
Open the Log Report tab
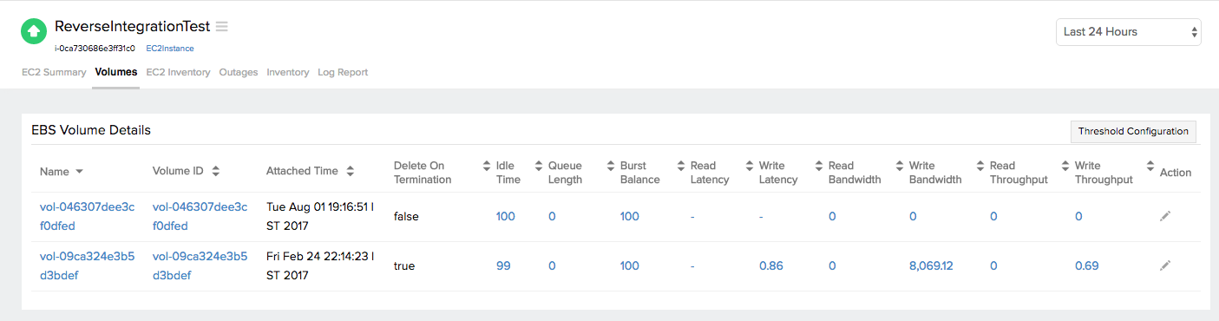343,72
